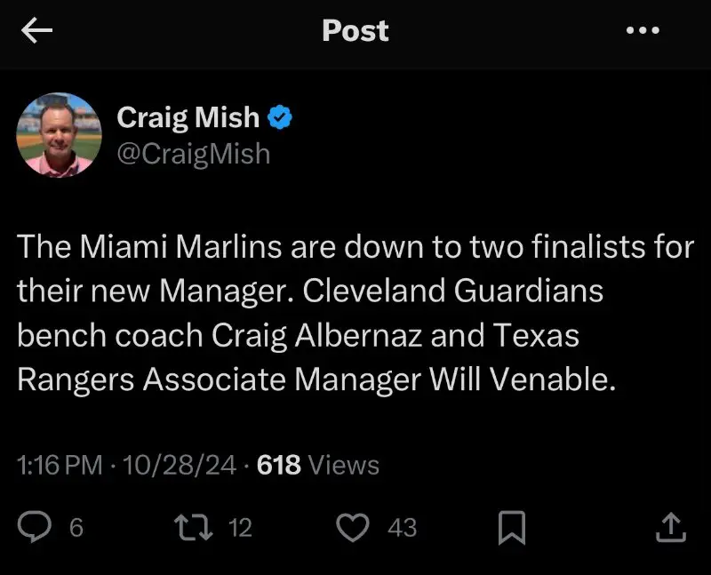Open the @CraigMish handle link

[194, 153]
